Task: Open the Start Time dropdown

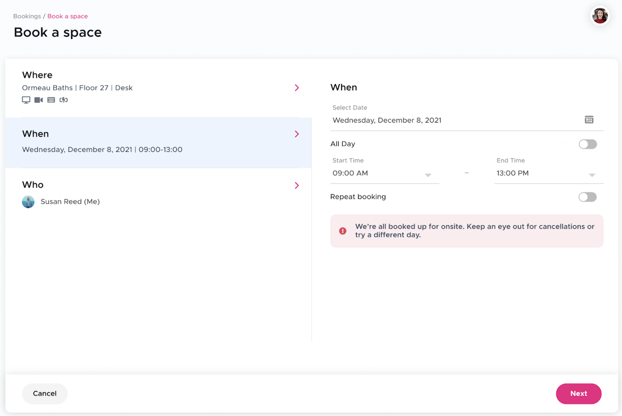Action: (384, 174)
